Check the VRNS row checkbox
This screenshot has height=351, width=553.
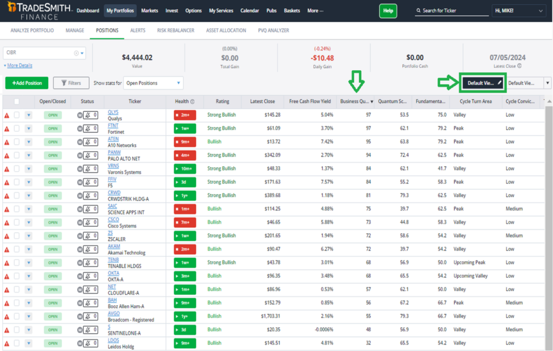pyautogui.click(x=17, y=168)
